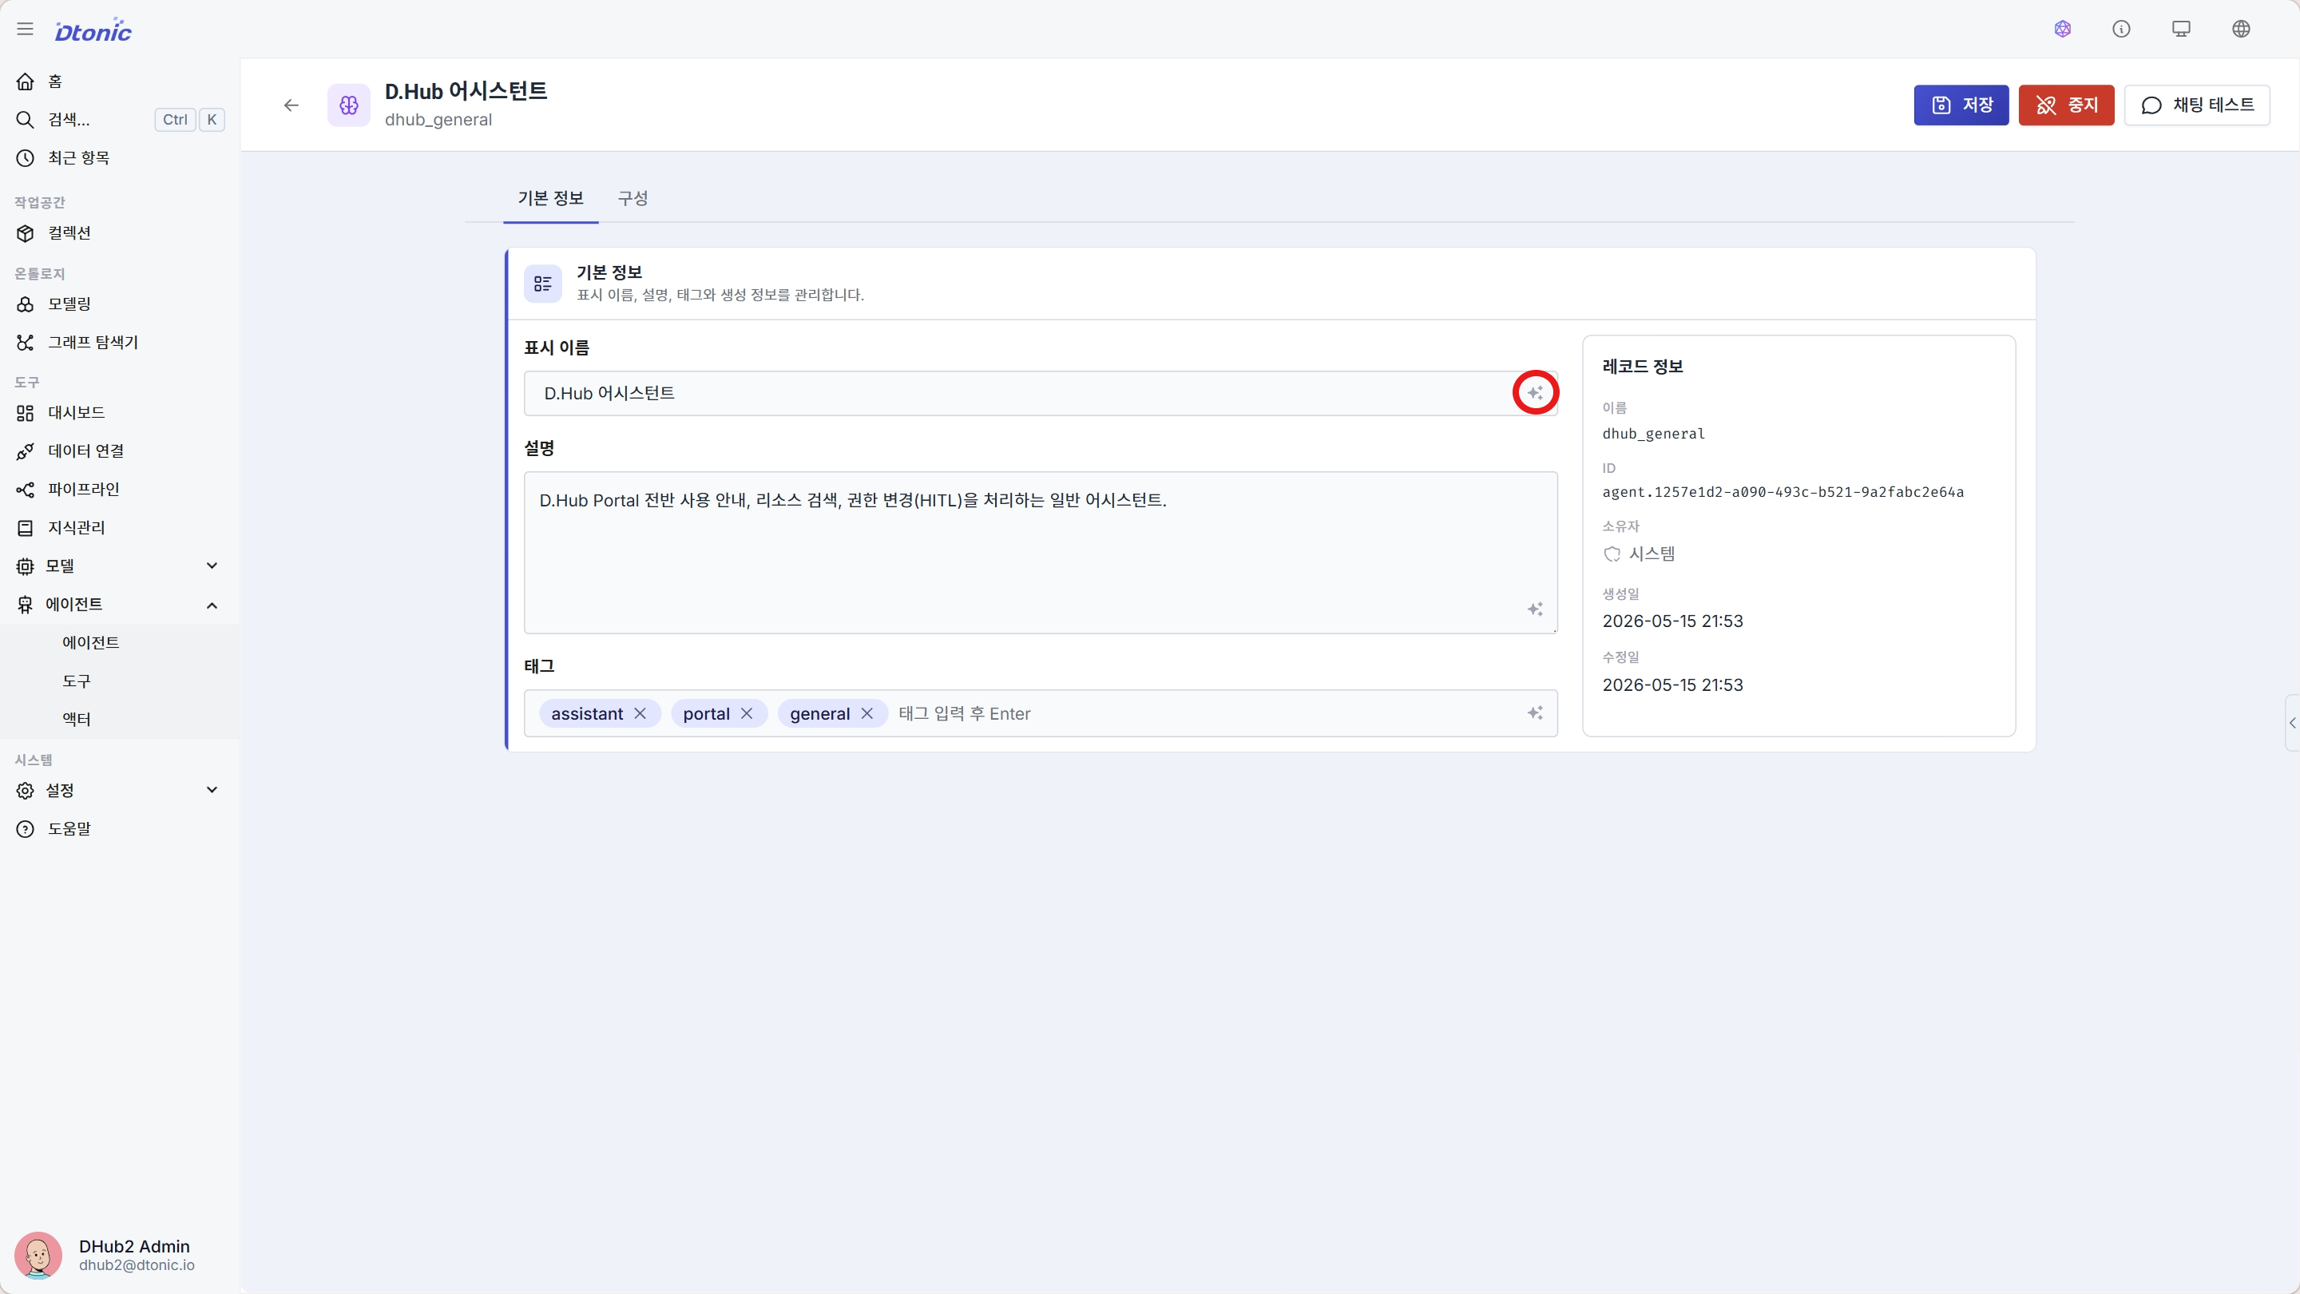2300x1294 pixels.
Task: Click the 시스템 owner entry
Action: point(1639,554)
